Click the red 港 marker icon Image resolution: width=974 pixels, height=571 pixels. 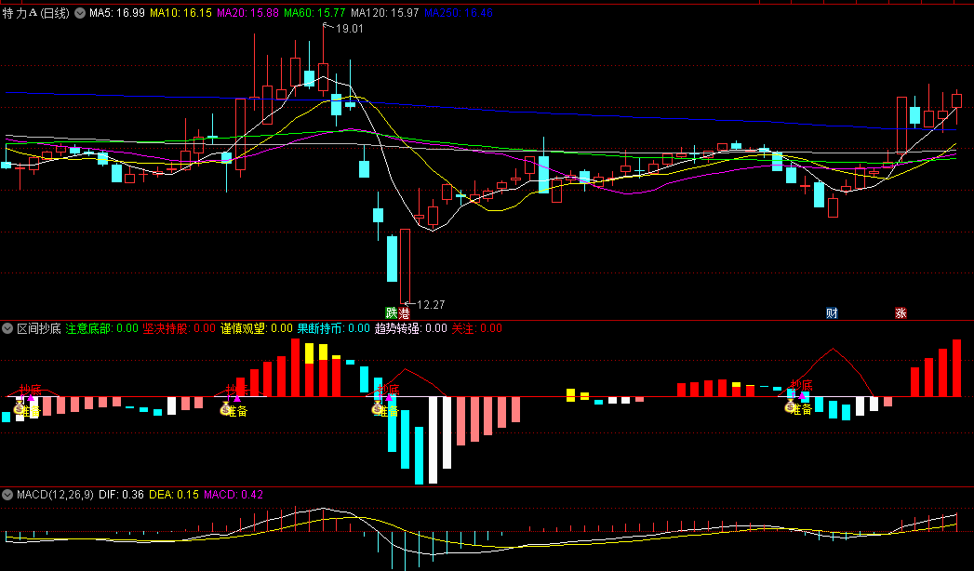point(405,312)
